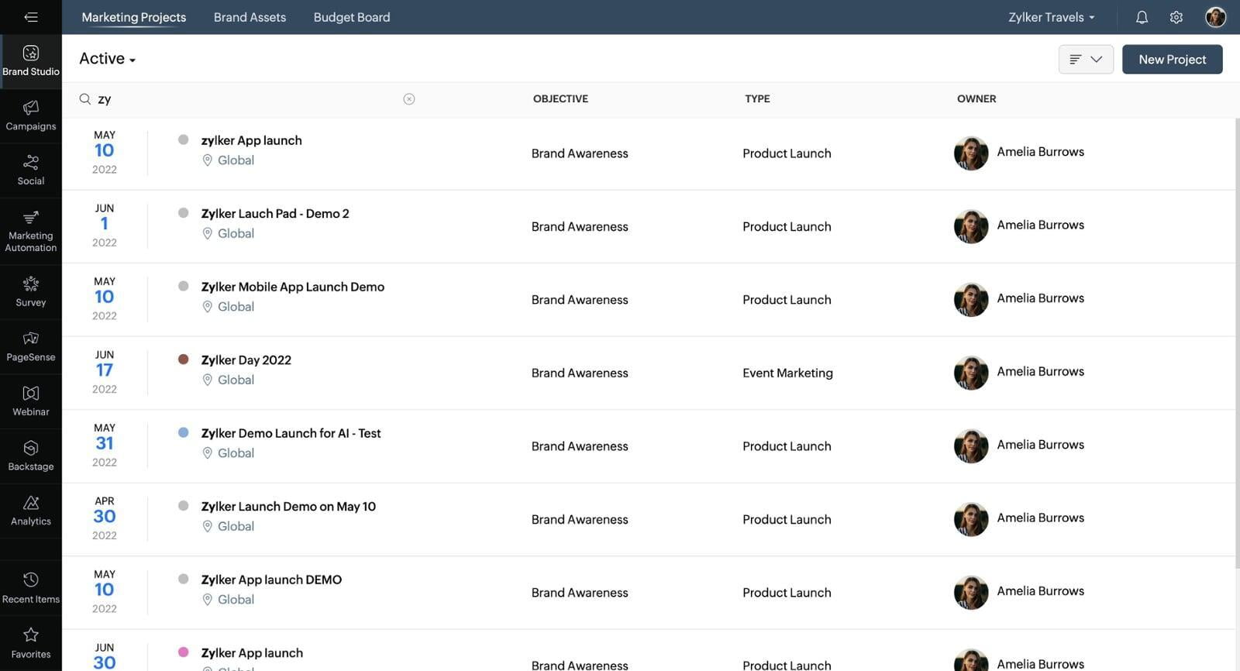Click the New Project button
1240x671 pixels.
(x=1172, y=59)
